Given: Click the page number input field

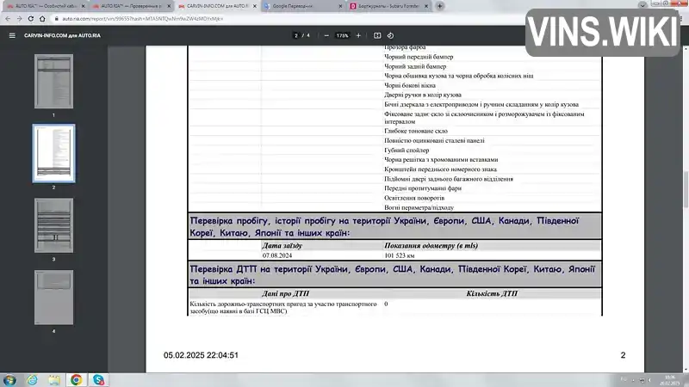Looking at the screenshot, I should point(295,35).
